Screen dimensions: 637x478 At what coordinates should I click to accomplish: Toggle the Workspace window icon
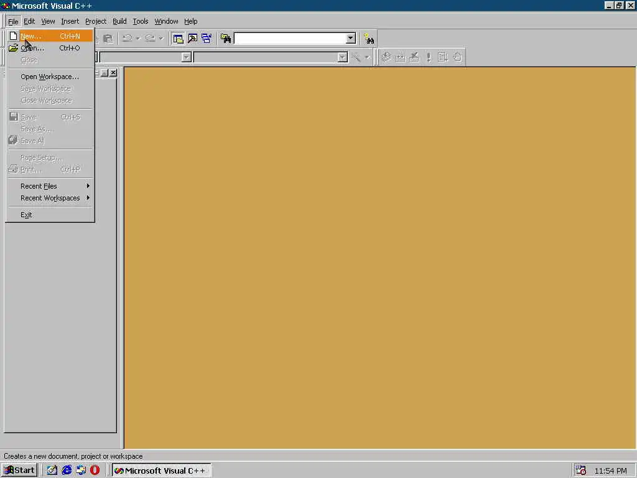click(x=178, y=39)
